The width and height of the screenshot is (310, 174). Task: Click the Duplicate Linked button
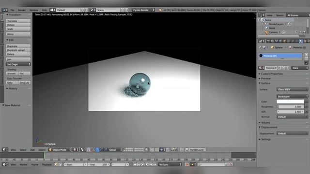18,50
